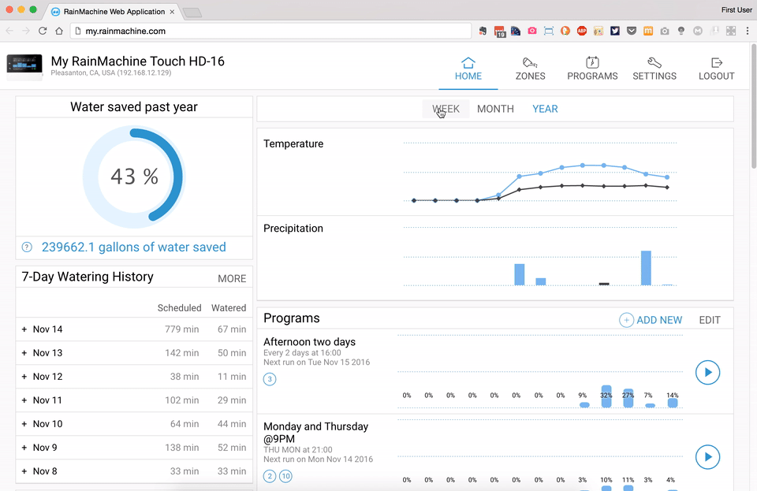Click the 67 min watered value for Nov 14
The width and height of the screenshot is (757, 491).
[x=232, y=329]
